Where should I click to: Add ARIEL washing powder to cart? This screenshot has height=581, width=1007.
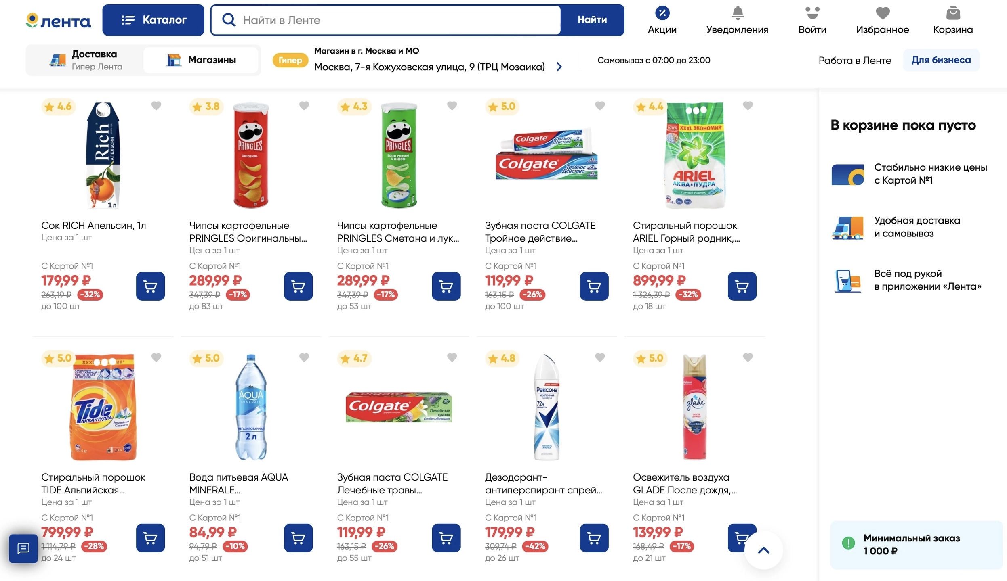[742, 286]
